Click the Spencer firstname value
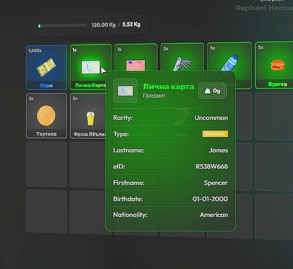Screen dimensions: 293x269 [x=216, y=183]
